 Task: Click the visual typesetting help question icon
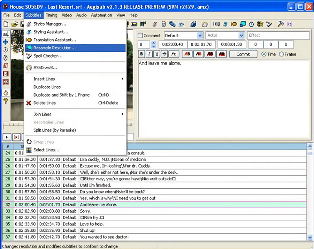click(5, 101)
